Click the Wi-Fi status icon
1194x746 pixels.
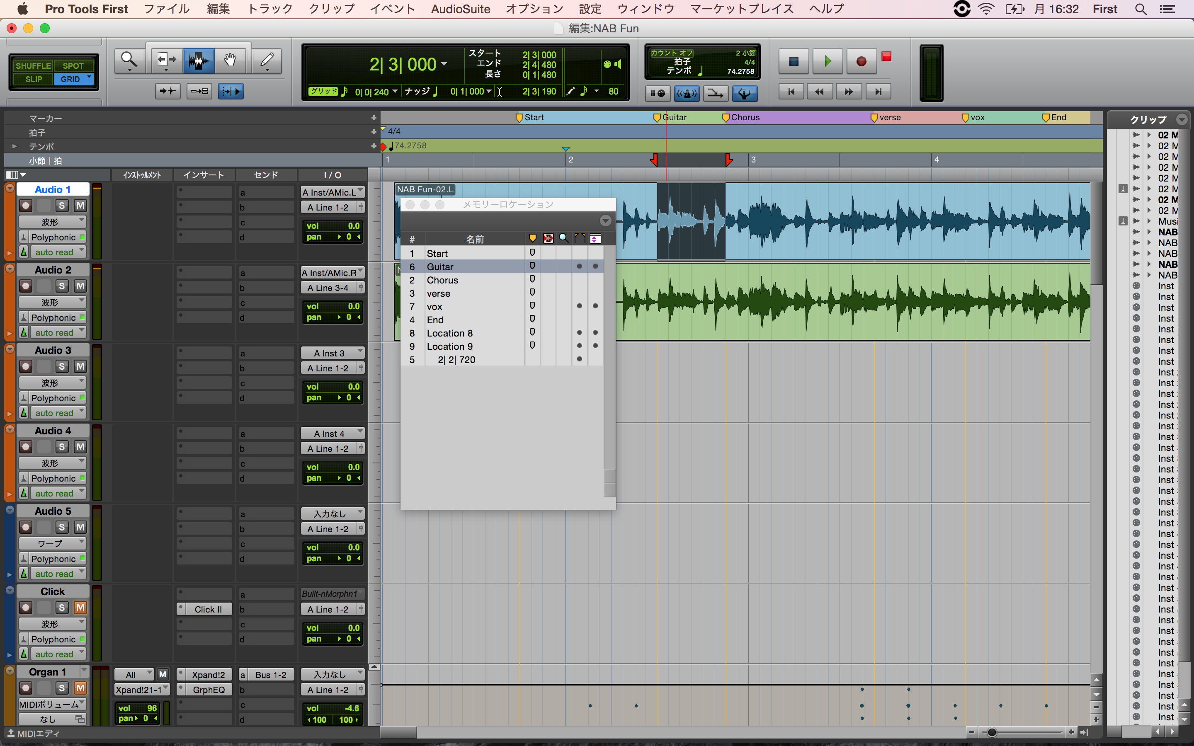click(x=986, y=10)
